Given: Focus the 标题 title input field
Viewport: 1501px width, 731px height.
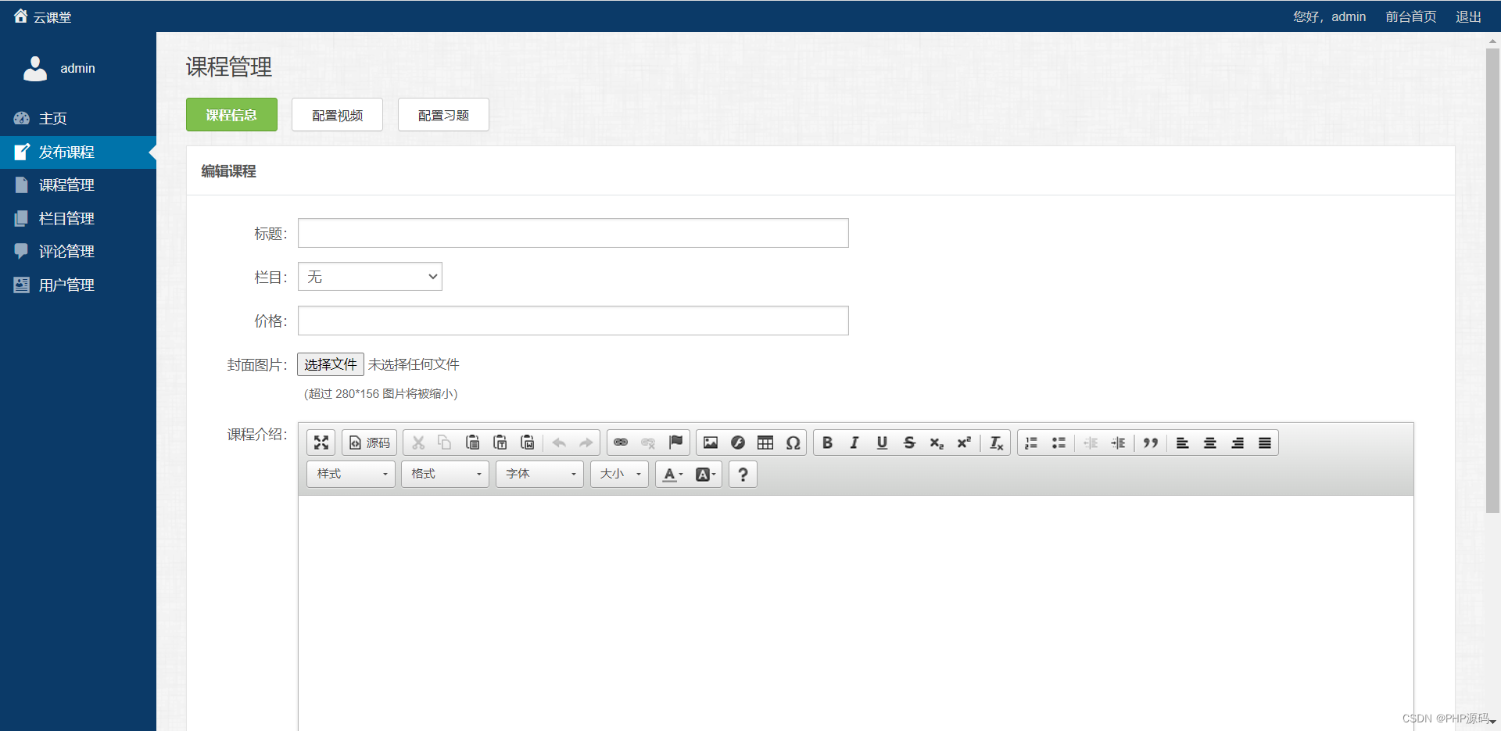Looking at the screenshot, I should (573, 233).
